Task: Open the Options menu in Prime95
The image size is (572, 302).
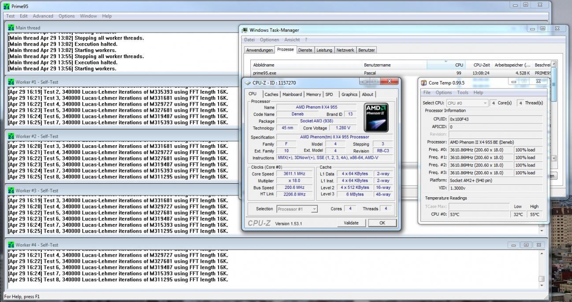Action: tap(67, 16)
